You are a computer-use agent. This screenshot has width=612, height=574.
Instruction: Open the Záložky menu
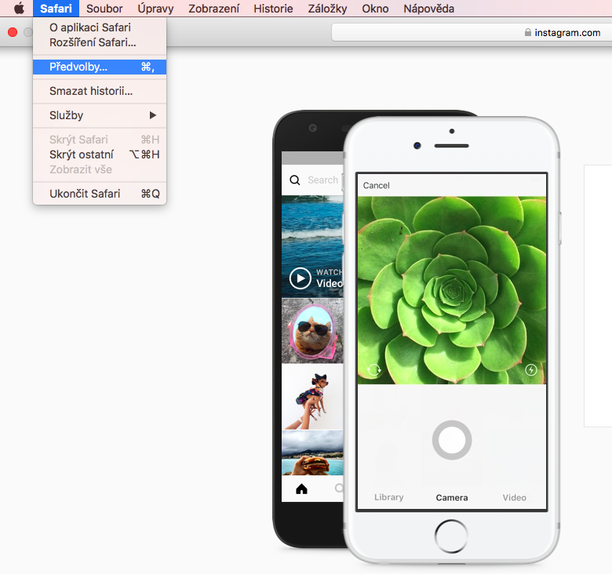point(327,8)
